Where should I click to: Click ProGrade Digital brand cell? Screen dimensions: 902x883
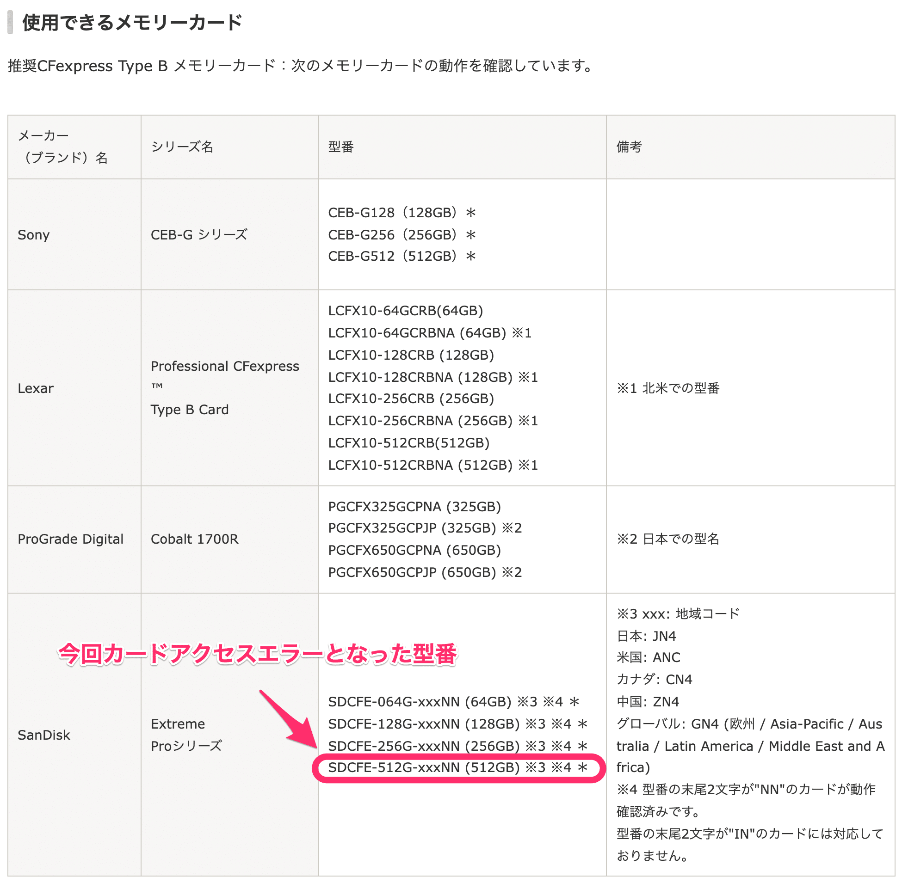point(70,539)
